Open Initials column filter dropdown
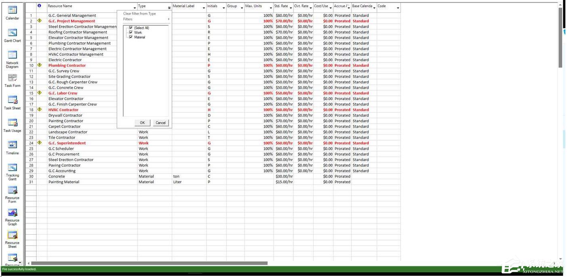Image resolution: width=567 pixels, height=277 pixels. click(x=224, y=8)
